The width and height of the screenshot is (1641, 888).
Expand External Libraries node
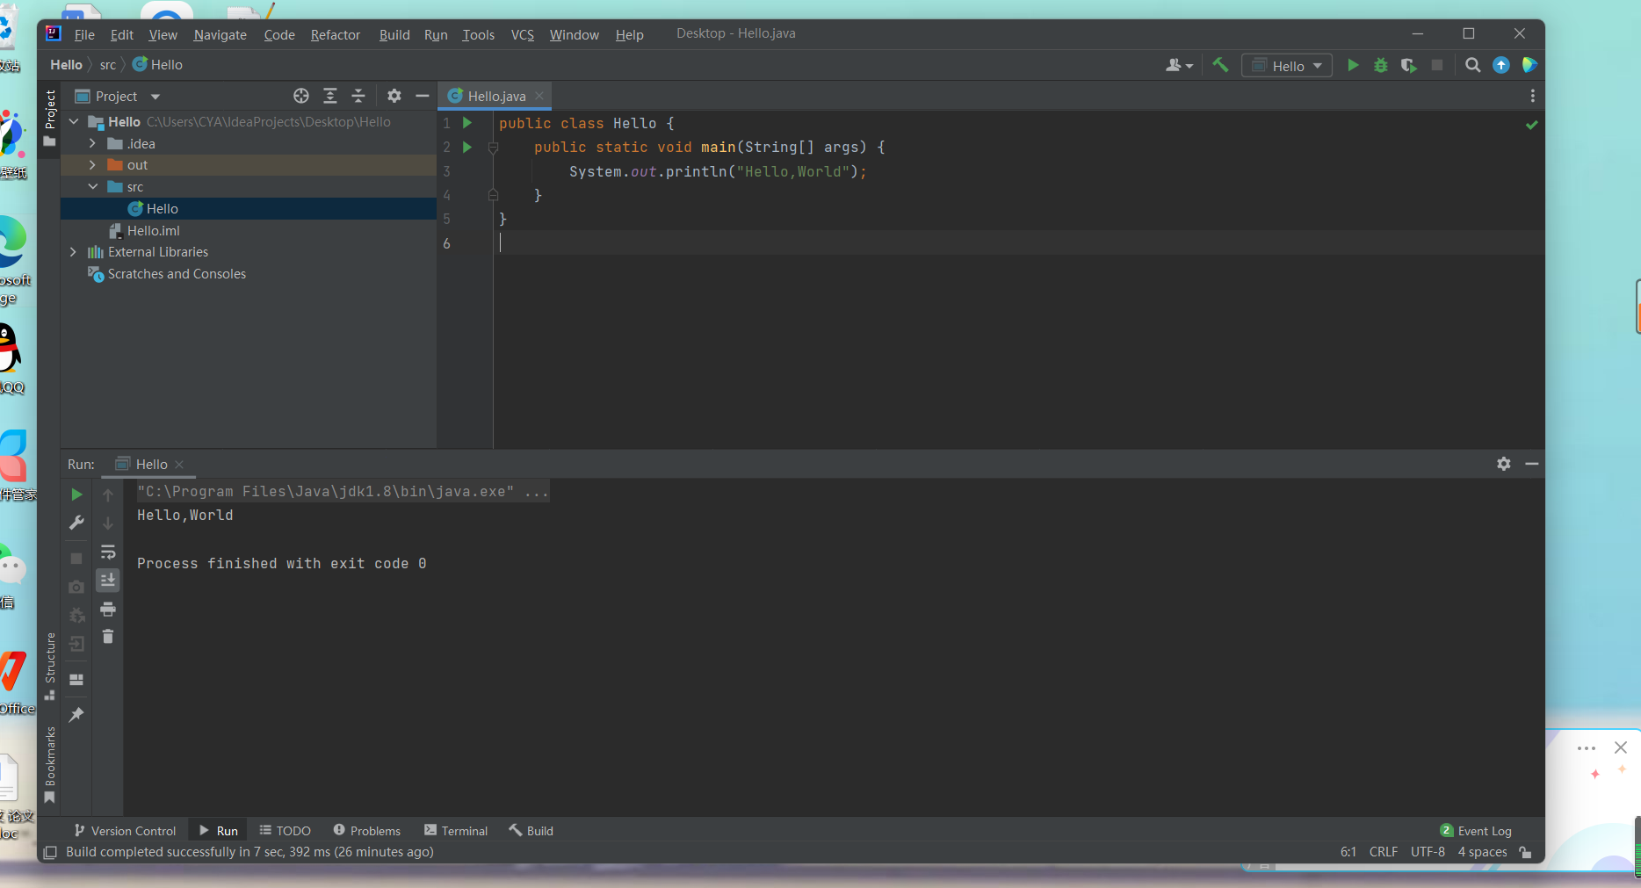point(74,252)
